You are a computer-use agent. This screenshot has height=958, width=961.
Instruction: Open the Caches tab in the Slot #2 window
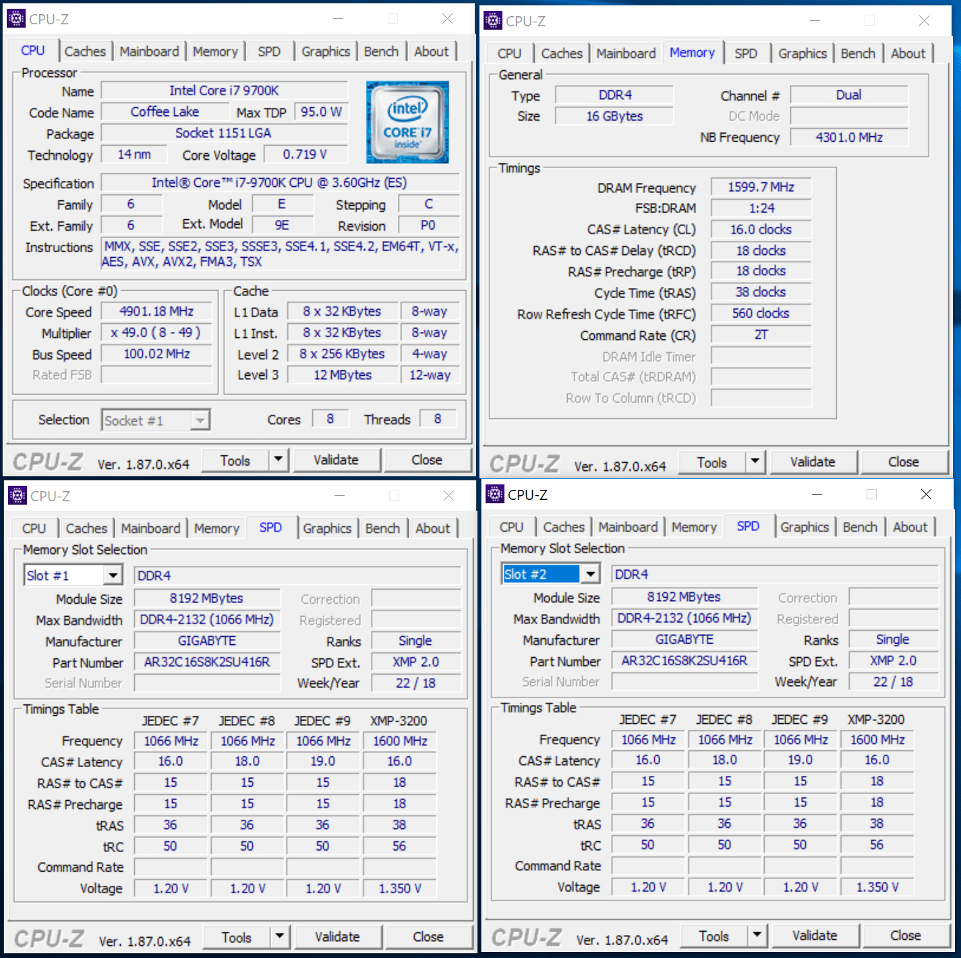[x=563, y=526]
